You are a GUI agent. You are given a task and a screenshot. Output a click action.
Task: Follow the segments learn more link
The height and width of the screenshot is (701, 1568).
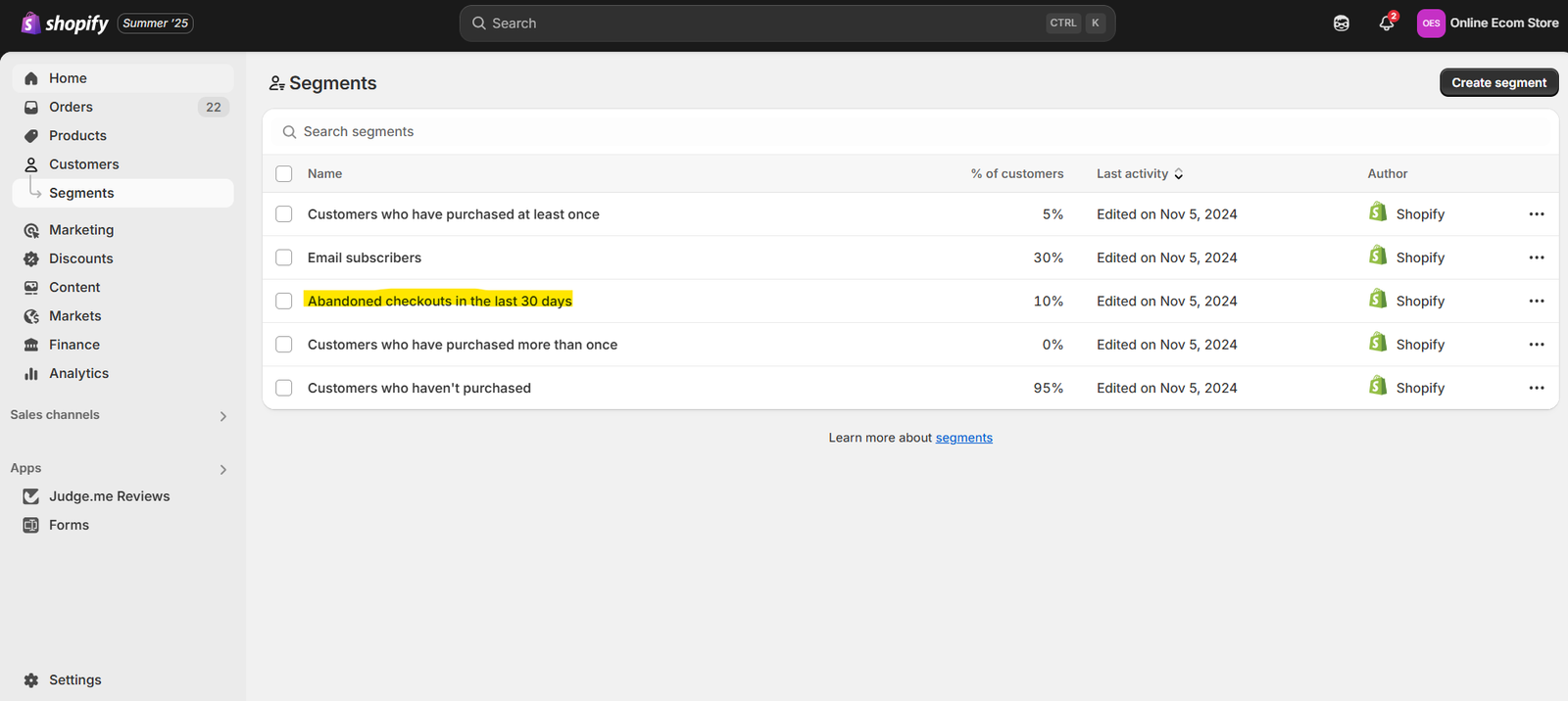pos(963,438)
